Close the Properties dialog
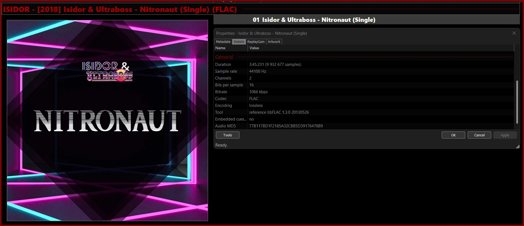524x226 pixels. pyautogui.click(x=514, y=33)
